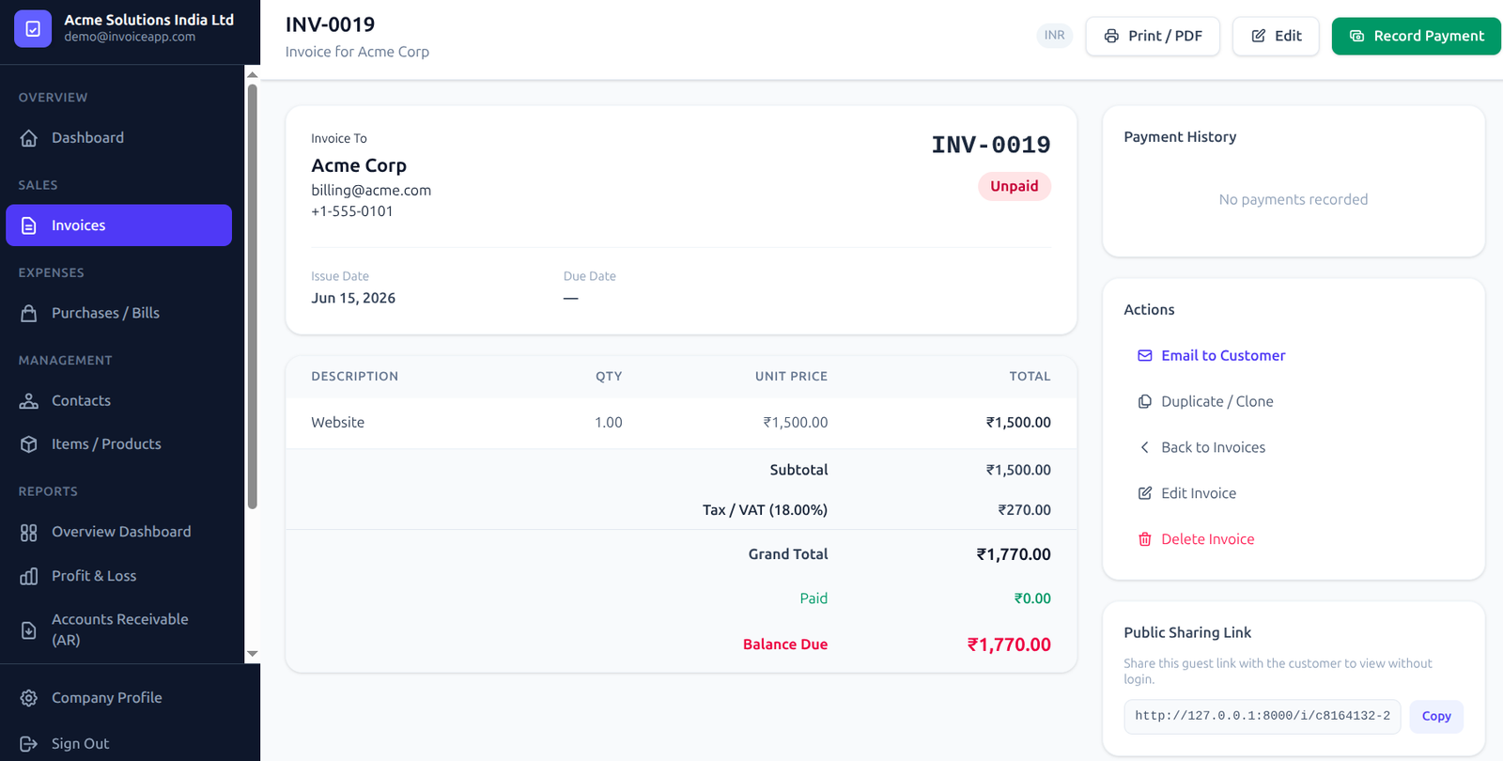The height and width of the screenshot is (761, 1503).
Task: Click the Contacts people icon
Action: pyautogui.click(x=29, y=401)
